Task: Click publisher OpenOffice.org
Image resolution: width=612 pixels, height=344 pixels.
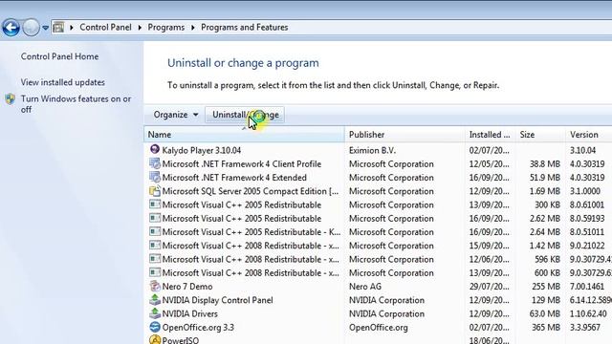Action: coord(379,327)
